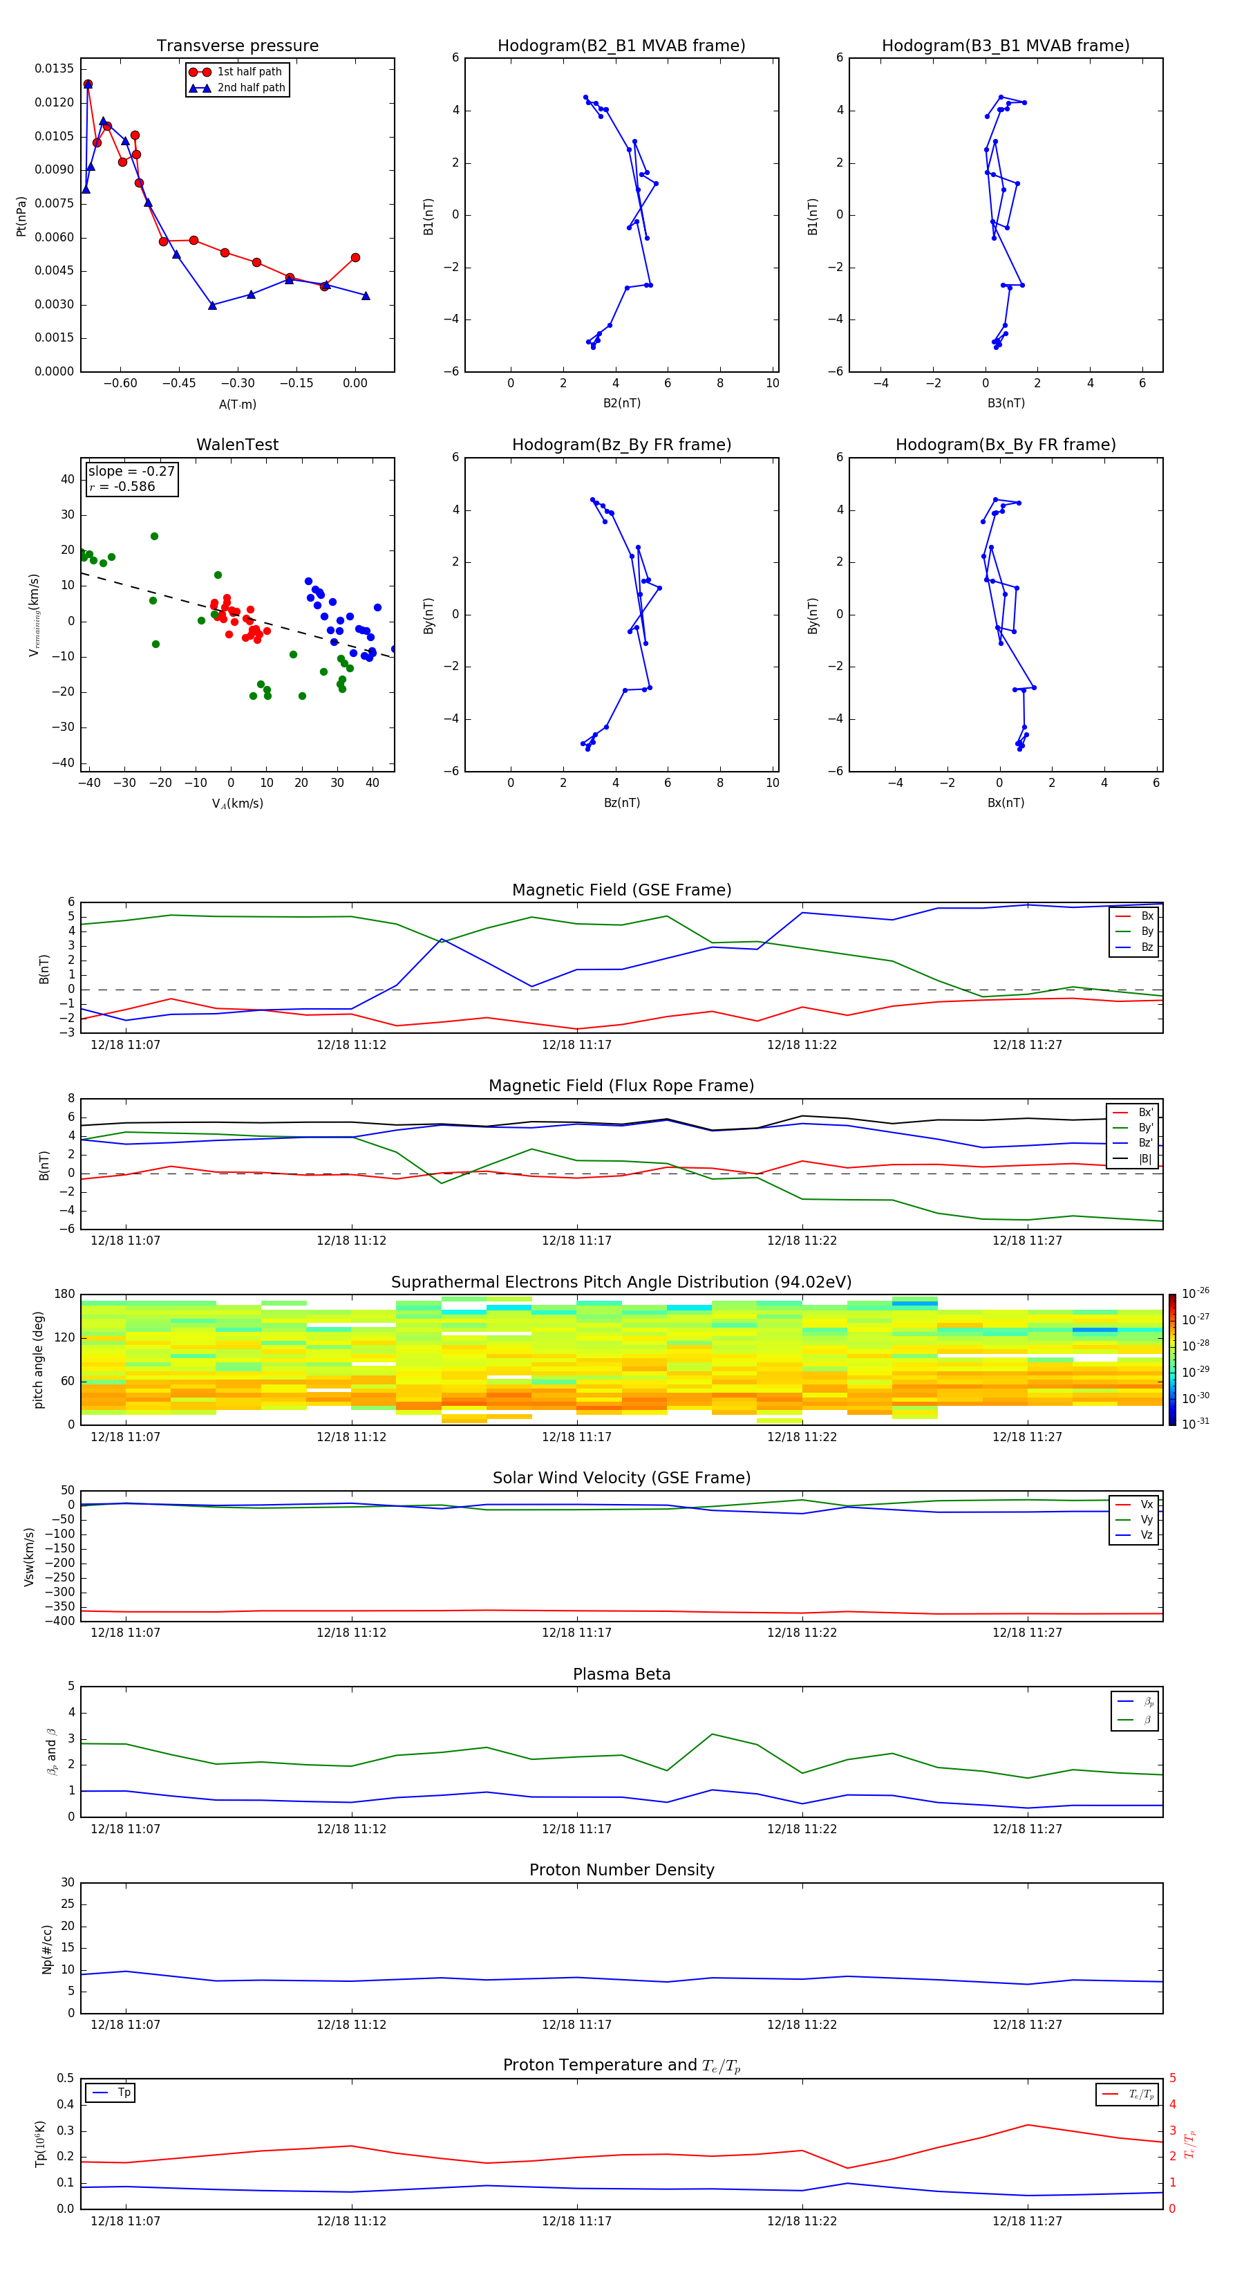The image size is (1244, 2282).
Task: Click the 'Np(#/cc)' axis label
Action: [47, 1949]
